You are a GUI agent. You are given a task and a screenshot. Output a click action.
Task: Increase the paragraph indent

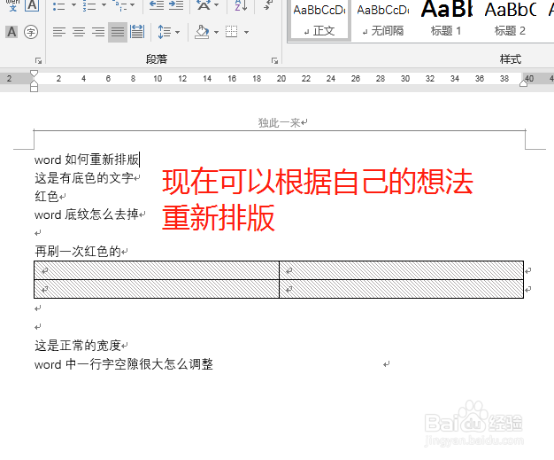pyautogui.click(x=176, y=5)
